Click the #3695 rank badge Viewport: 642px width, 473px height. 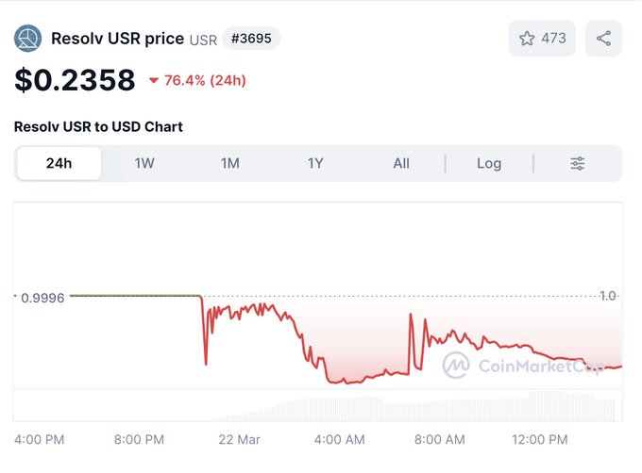251,39
